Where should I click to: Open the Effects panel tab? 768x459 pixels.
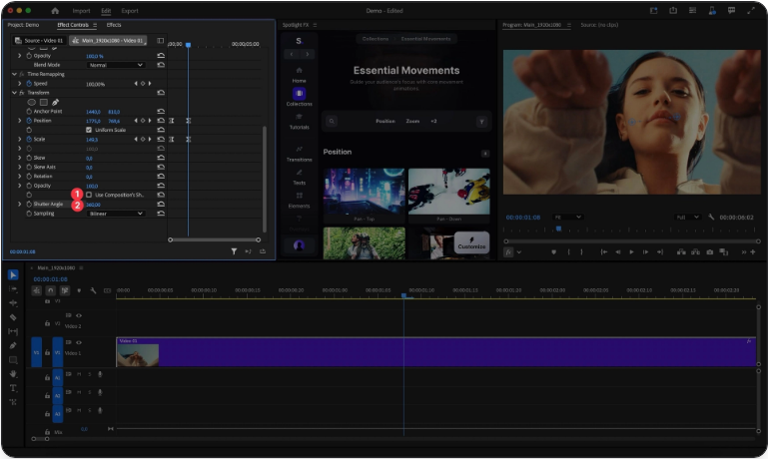point(114,25)
